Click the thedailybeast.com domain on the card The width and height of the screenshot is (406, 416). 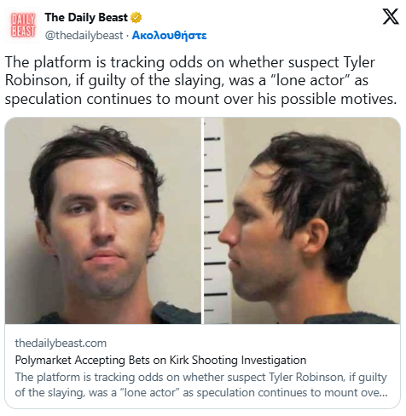coord(61,343)
